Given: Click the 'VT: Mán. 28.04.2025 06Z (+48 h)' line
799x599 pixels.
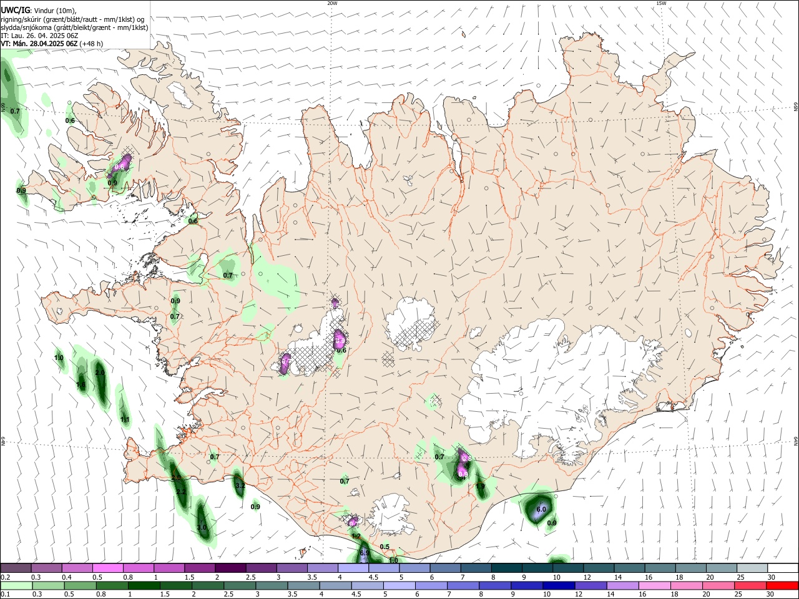Looking at the screenshot, I should (52, 44).
